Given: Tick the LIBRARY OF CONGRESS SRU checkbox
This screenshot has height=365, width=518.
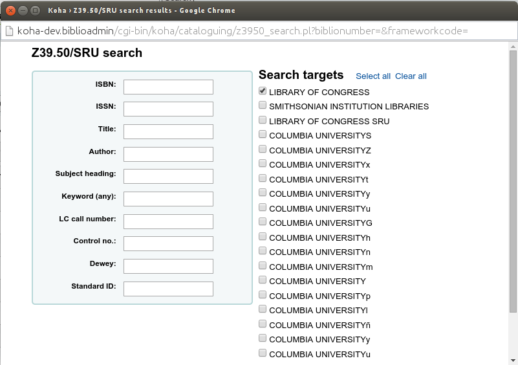Looking at the screenshot, I should pos(263,120).
